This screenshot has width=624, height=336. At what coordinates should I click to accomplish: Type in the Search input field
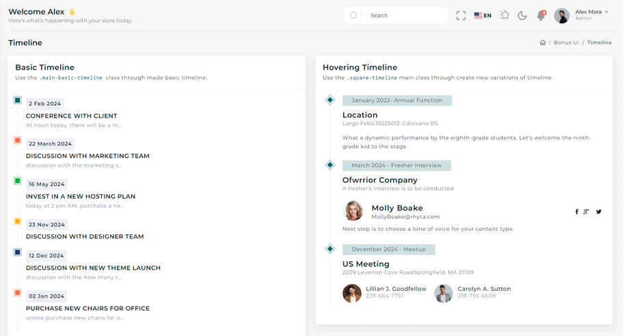403,15
